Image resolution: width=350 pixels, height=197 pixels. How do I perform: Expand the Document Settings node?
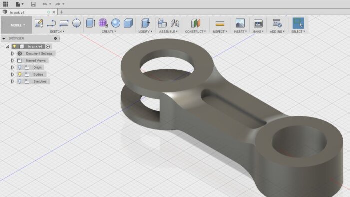click(x=12, y=54)
